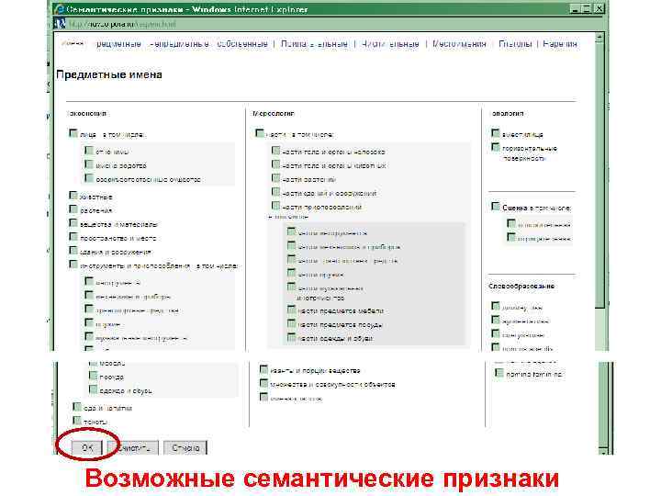Tick «кванты и порции вещества» checkbox
The width and height of the screenshot is (661, 496).
(x=263, y=369)
